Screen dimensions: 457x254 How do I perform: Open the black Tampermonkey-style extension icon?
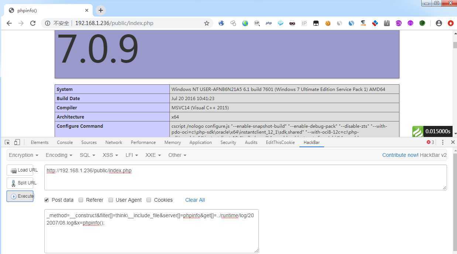316,23
